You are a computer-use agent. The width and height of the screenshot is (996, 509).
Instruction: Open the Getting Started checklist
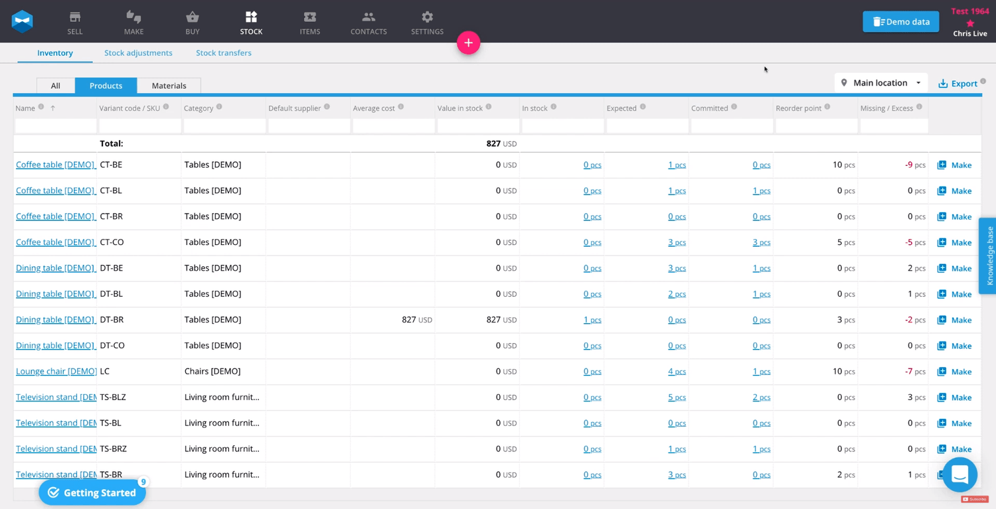point(92,492)
